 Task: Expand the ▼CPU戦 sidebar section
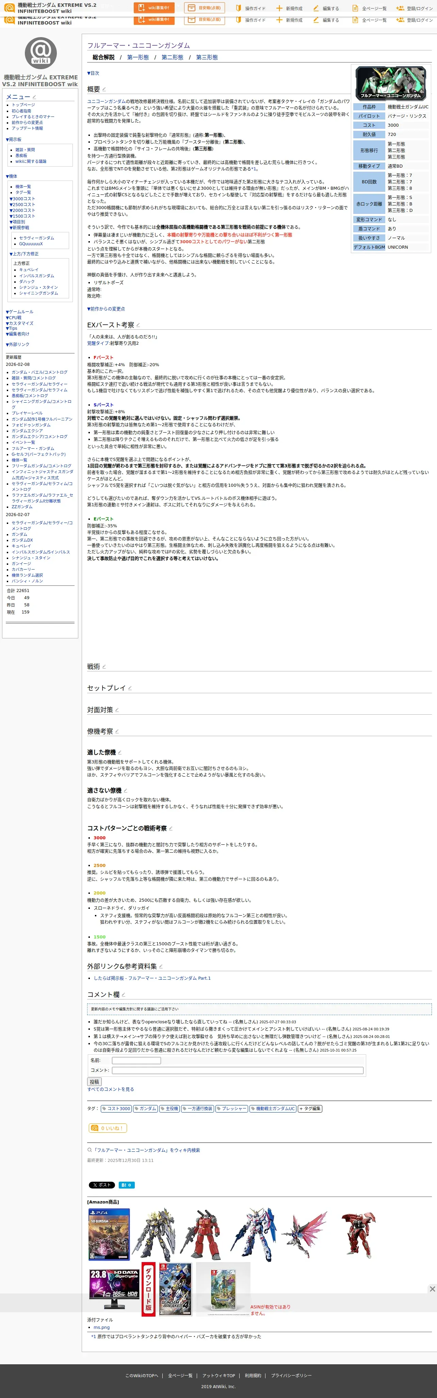click(x=14, y=318)
